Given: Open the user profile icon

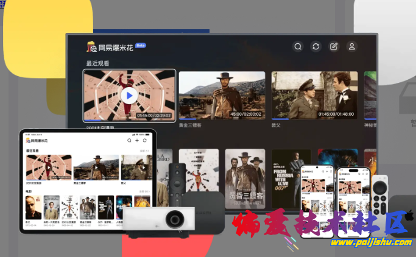Looking at the screenshot, I should click(351, 46).
